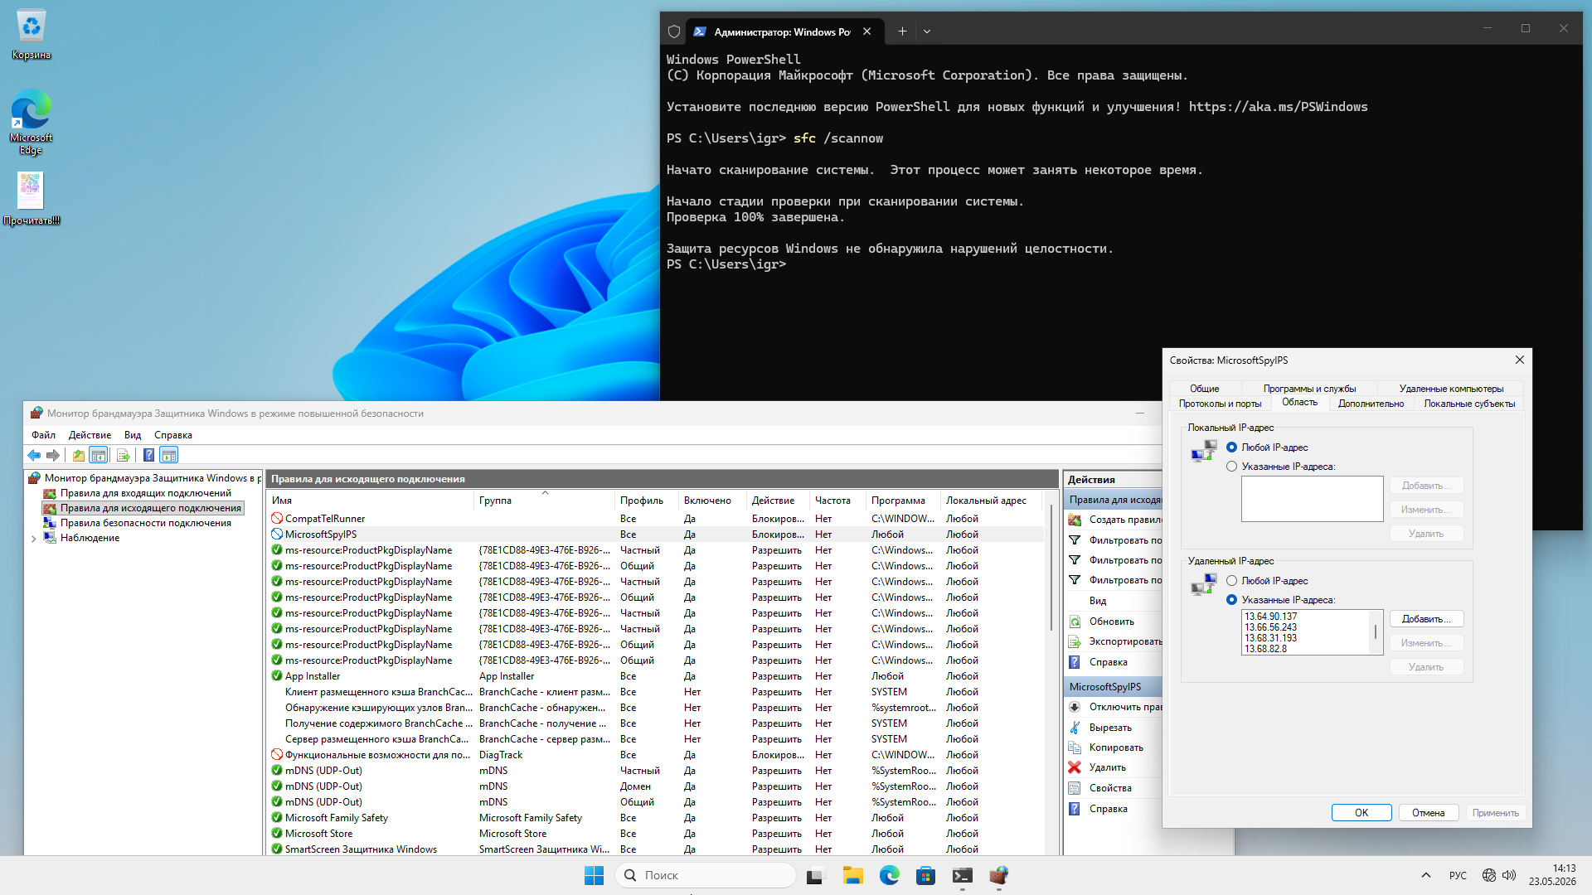
Task: Select remote IP address 13.66.56.243
Action: (1270, 627)
